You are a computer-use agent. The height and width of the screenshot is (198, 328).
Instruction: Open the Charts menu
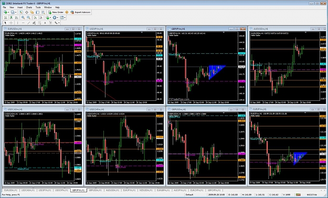click(x=29, y=7)
